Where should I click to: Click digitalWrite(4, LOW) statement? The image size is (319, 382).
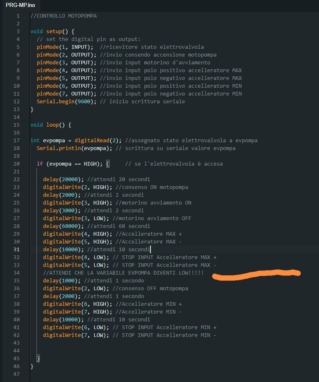(x=76, y=257)
